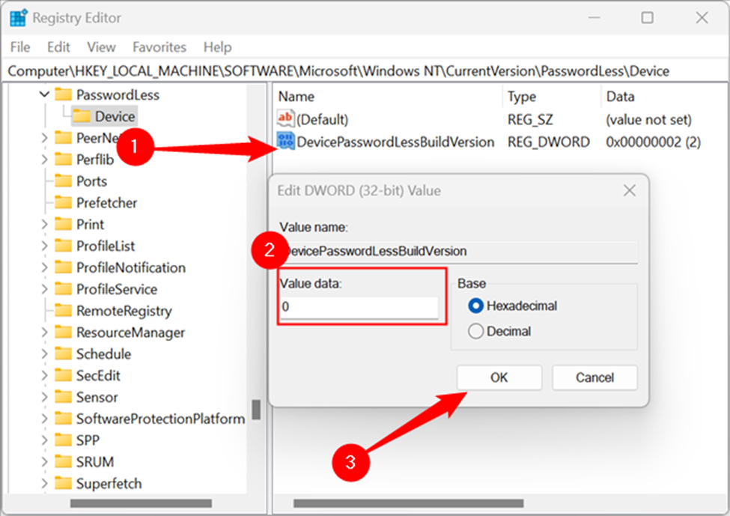730x516 pixels.
Task: Select the SoftwareProtectionPlatform key label
Action: [161, 419]
